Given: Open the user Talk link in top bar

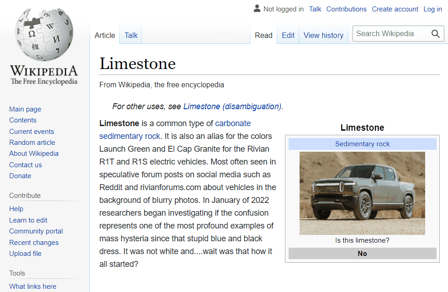Looking at the screenshot, I should click(x=315, y=9).
